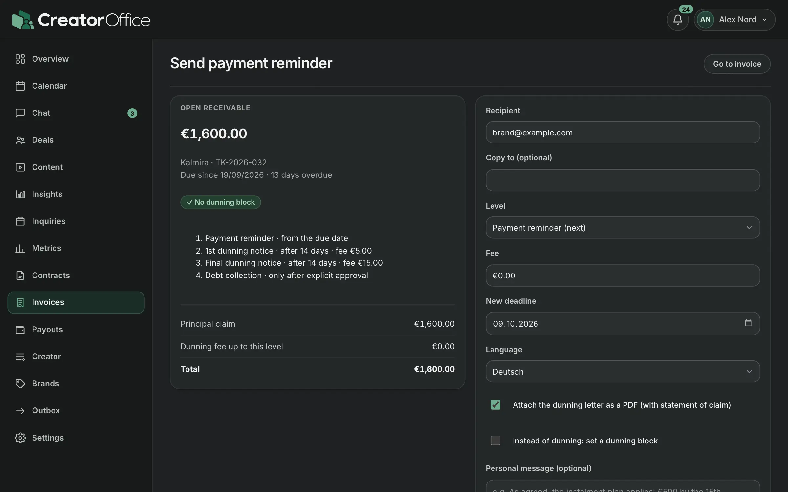Click the No dunning block badge
This screenshot has height=492, width=788.
coord(221,202)
